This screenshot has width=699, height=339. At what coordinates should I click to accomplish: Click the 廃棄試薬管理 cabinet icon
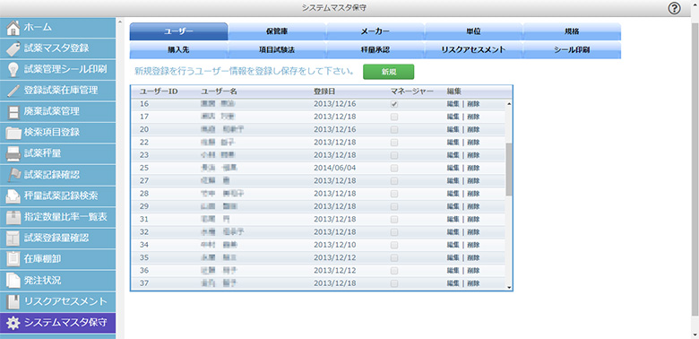point(13,111)
